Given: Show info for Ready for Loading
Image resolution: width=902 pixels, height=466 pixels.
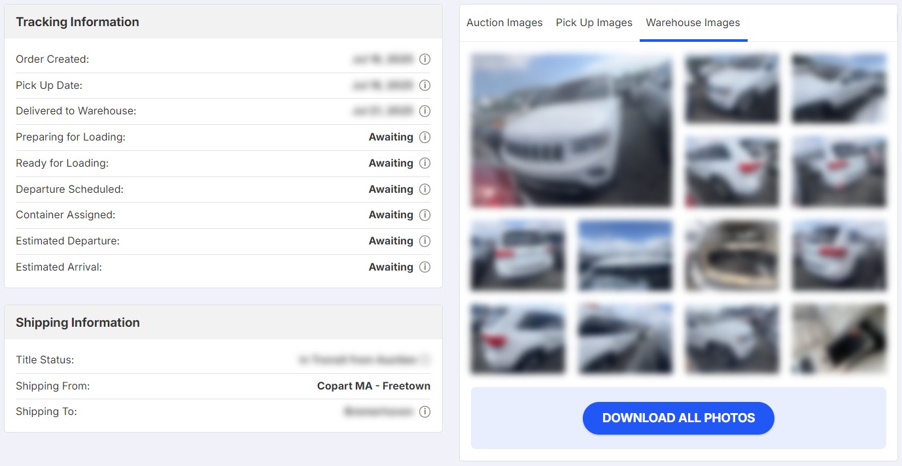Looking at the screenshot, I should click(425, 163).
